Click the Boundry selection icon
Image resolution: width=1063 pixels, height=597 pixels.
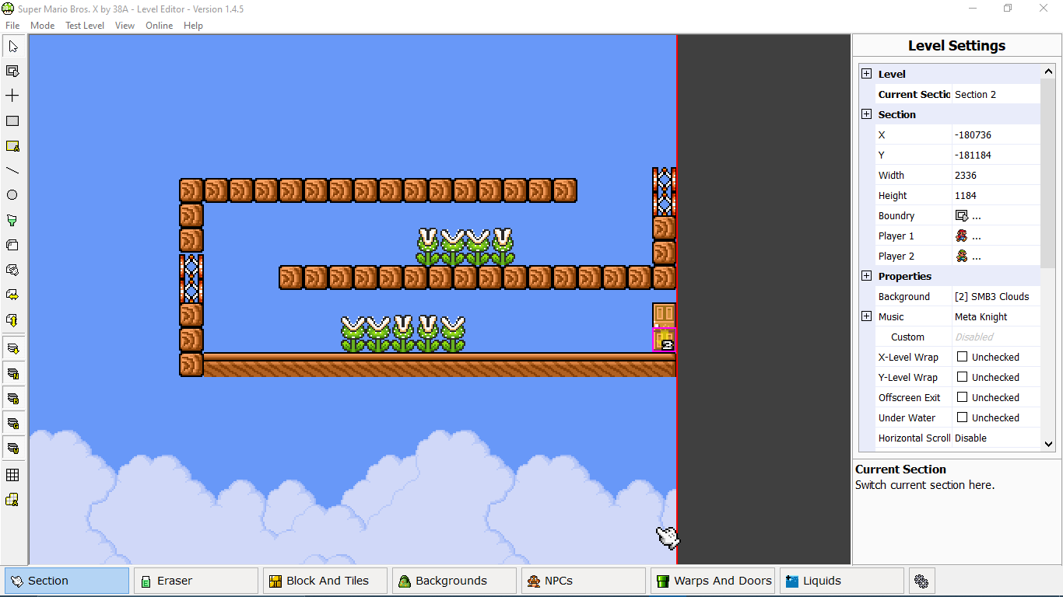pyautogui.click(x=962, y=216)
